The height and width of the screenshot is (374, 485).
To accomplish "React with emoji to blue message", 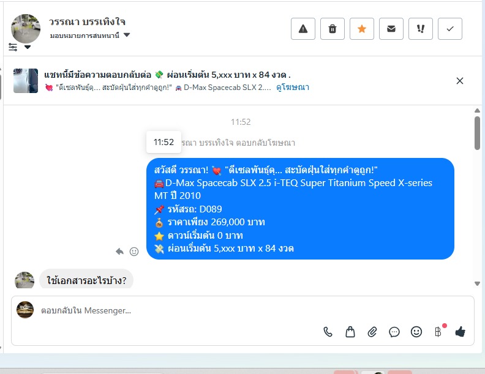I will (134, 252).
